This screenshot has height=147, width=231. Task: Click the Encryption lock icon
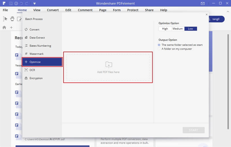pos(26,78)
